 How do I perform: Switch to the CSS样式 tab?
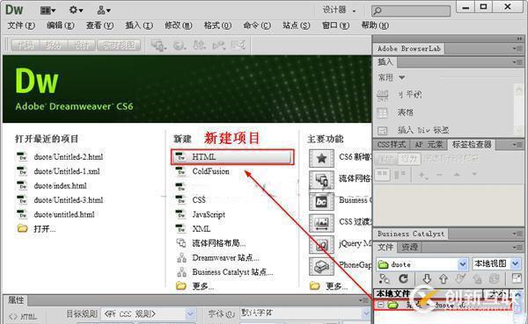pos(391,145)
